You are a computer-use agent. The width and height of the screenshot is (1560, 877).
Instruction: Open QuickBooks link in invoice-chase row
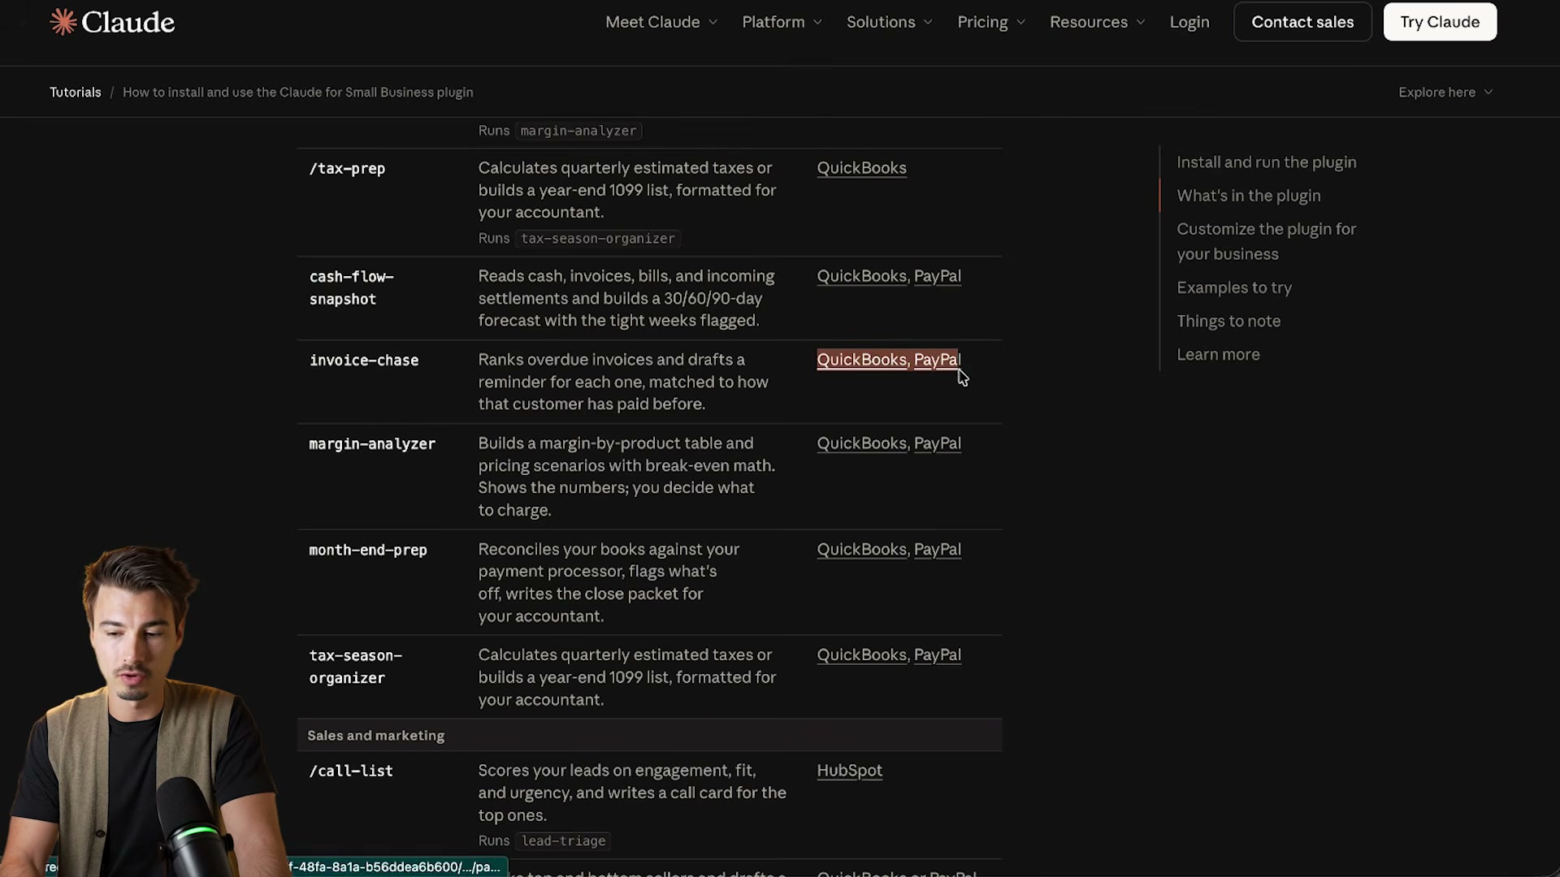[861, 359]
